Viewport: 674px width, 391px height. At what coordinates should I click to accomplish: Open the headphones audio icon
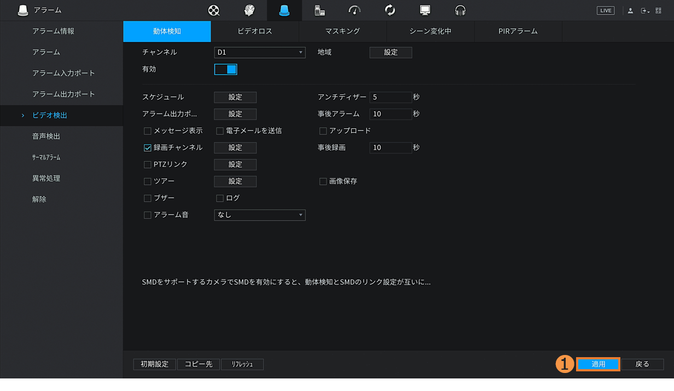click(x=460, y=10)
